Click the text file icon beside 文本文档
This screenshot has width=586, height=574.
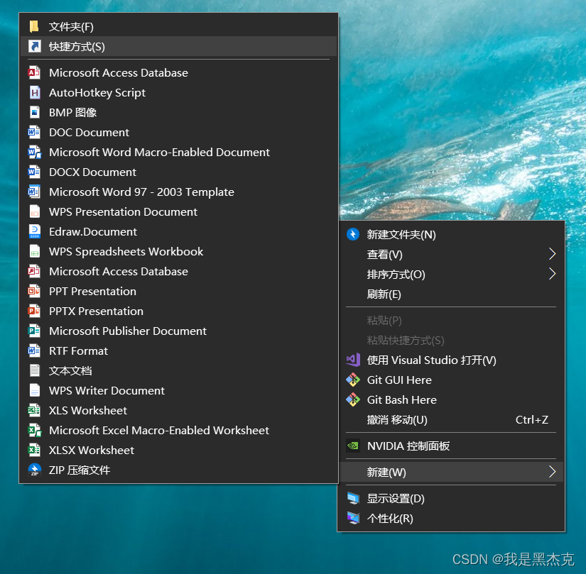tap(34, 370)
